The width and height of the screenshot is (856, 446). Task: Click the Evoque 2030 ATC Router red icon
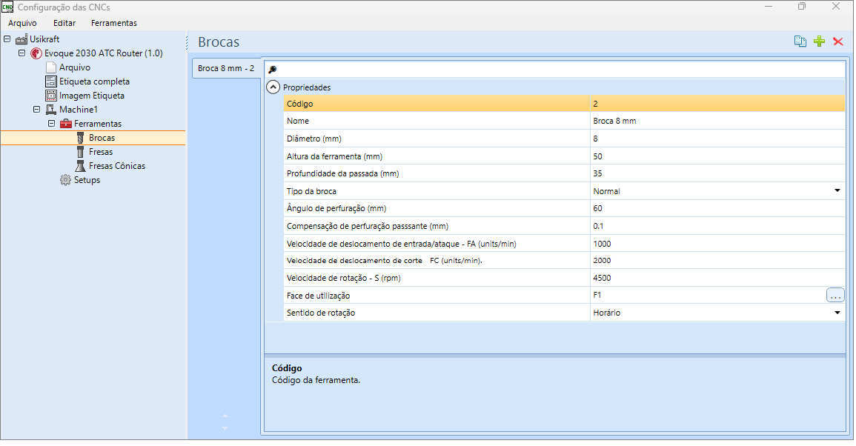tap(36, 53)
